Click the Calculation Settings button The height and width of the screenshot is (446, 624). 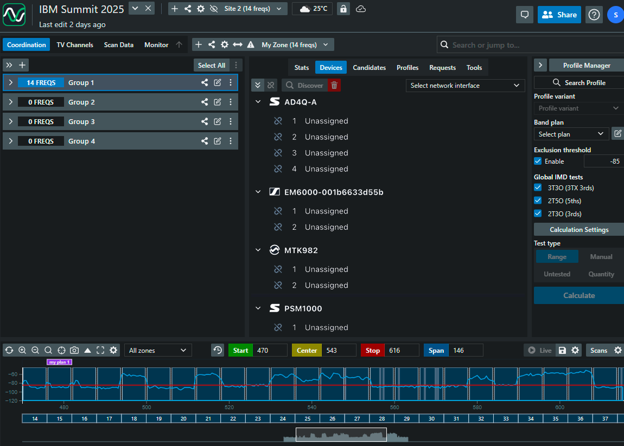click(579, 229)
